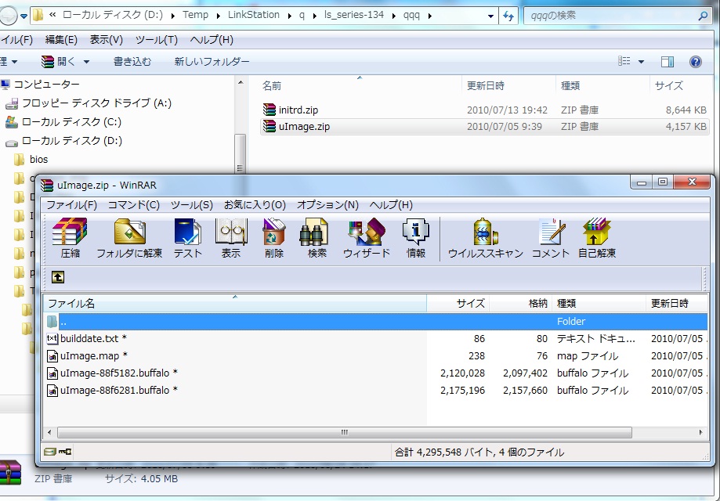This screenshot has height=501, width=720.
Task: Sort WinRAR list by ファイル名 column
Action: pyautogui.click(x=234, y=303)
